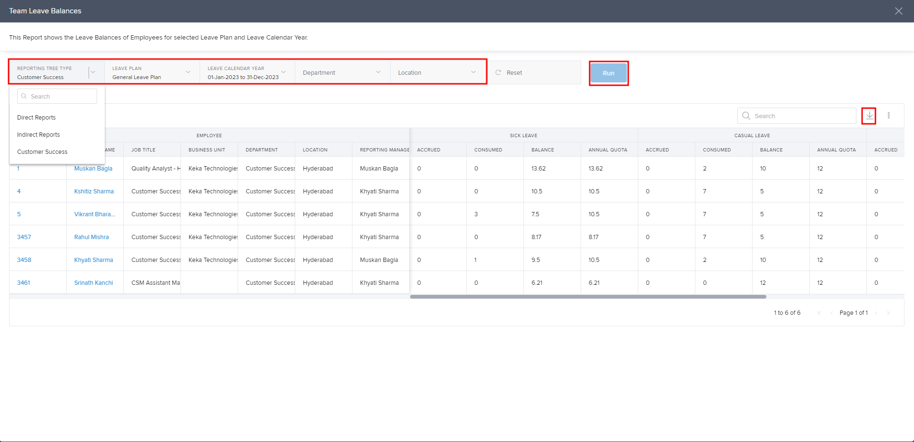
Task: Select Direct Reports from the list
Action: 36,118
